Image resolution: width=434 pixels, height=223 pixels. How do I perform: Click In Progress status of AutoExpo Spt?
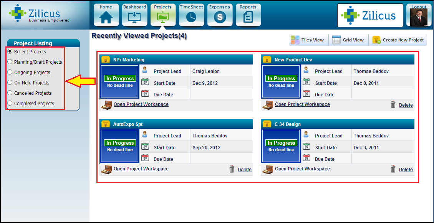tap(120, 143)
